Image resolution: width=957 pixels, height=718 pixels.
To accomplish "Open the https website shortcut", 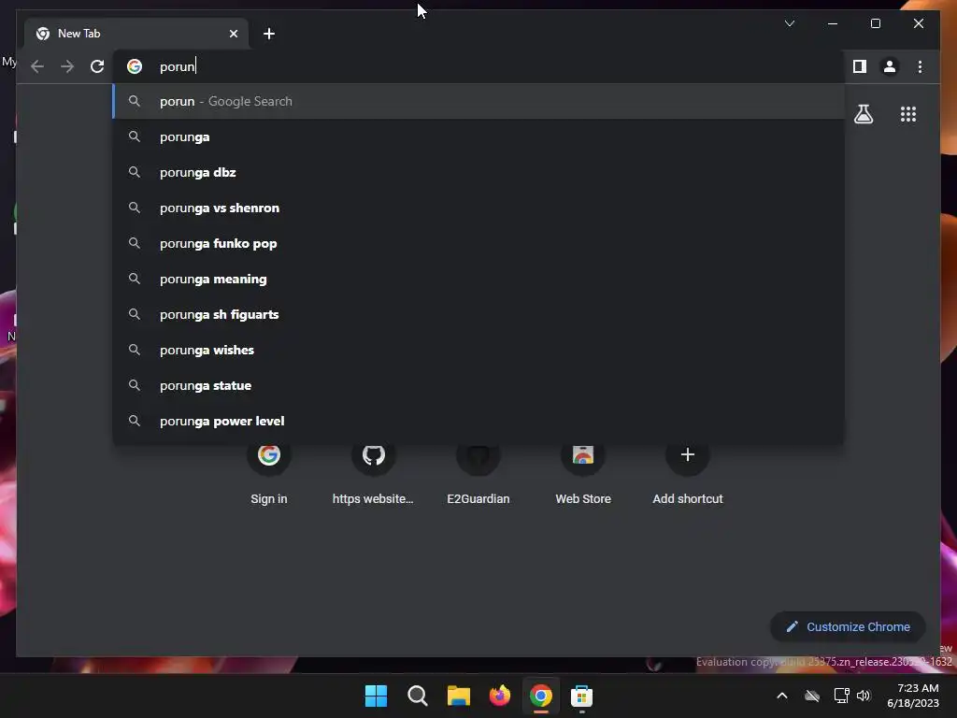I will (x=373, y=473).
